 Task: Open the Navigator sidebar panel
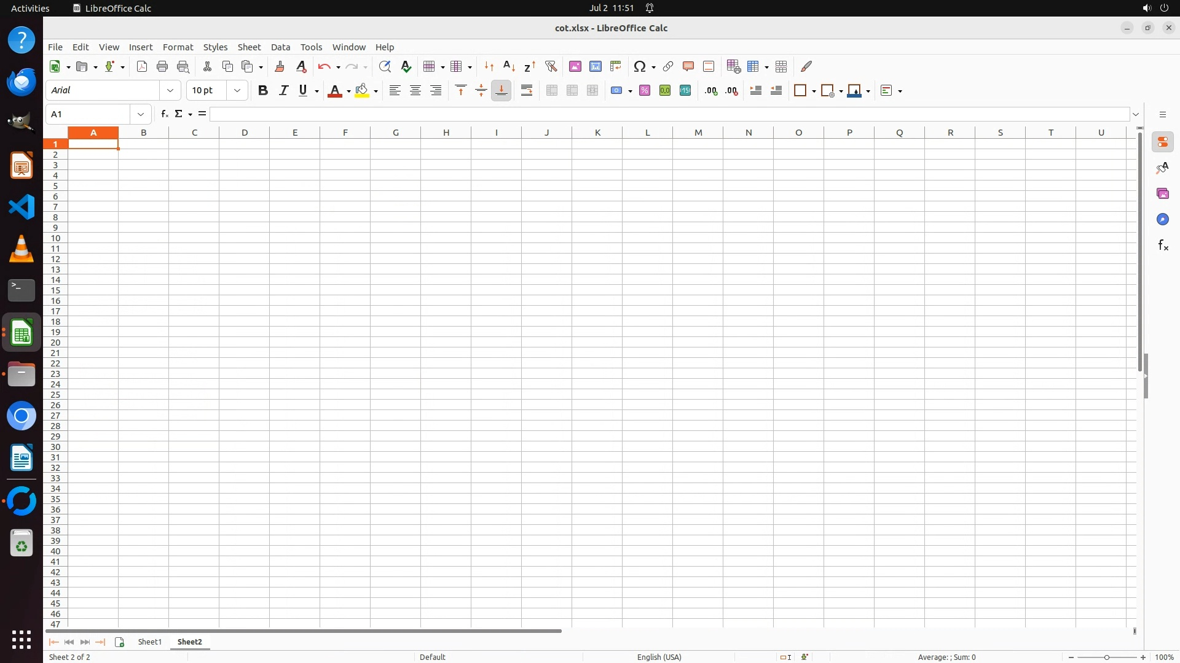pos(1162,220)
